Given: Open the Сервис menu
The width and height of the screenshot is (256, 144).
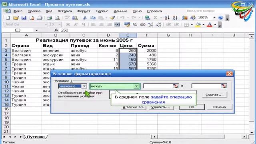Looking at the screenshot, I should [102, 11].
